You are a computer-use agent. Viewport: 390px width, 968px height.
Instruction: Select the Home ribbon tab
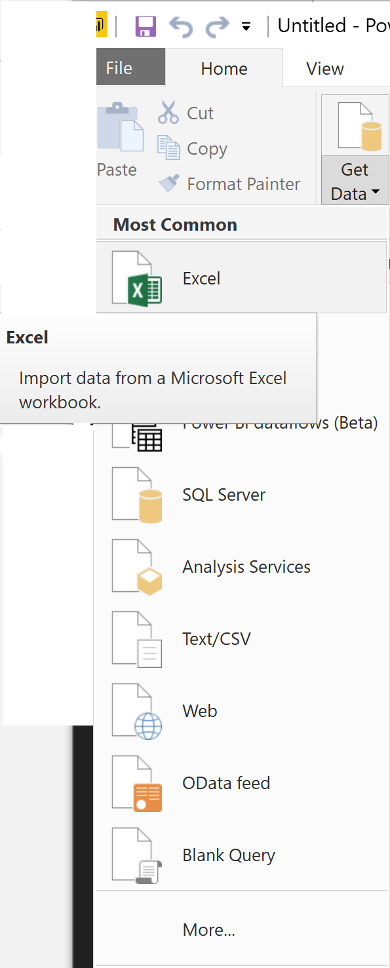(x=224, y=68)
